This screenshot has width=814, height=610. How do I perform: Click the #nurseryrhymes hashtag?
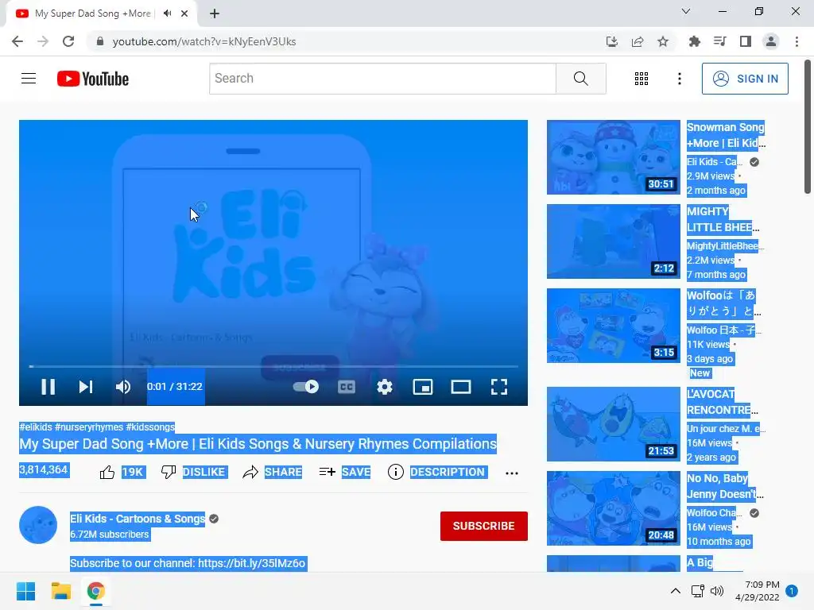(89, 427)
